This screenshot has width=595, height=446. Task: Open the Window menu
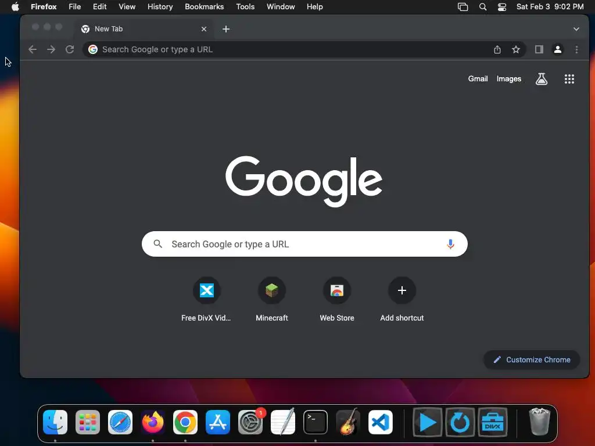pyautogui.click(x=281, y=6)
